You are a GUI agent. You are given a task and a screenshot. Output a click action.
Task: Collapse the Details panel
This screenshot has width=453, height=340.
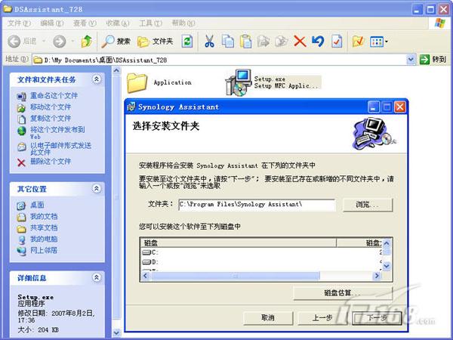coord(97,277)
